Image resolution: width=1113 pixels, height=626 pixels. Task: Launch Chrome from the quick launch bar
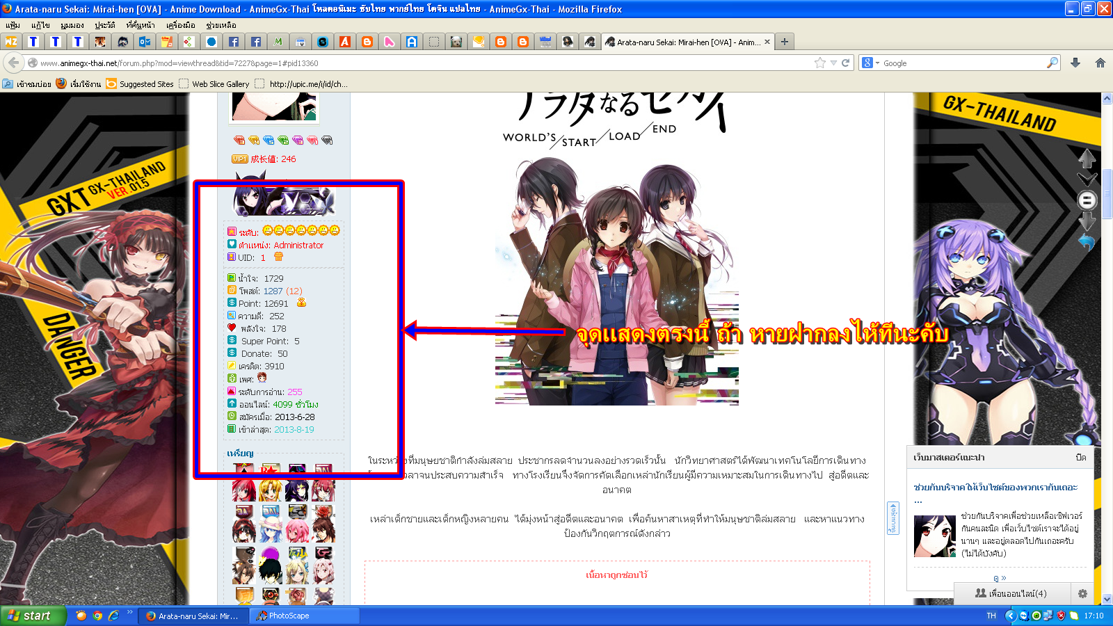coord(97,616)
